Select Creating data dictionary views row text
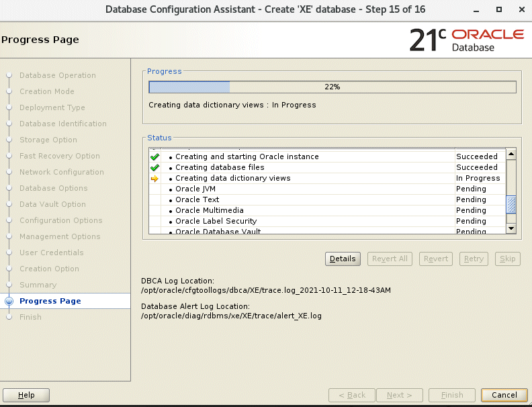Viewport: 532px width, 407px height. 232,179
